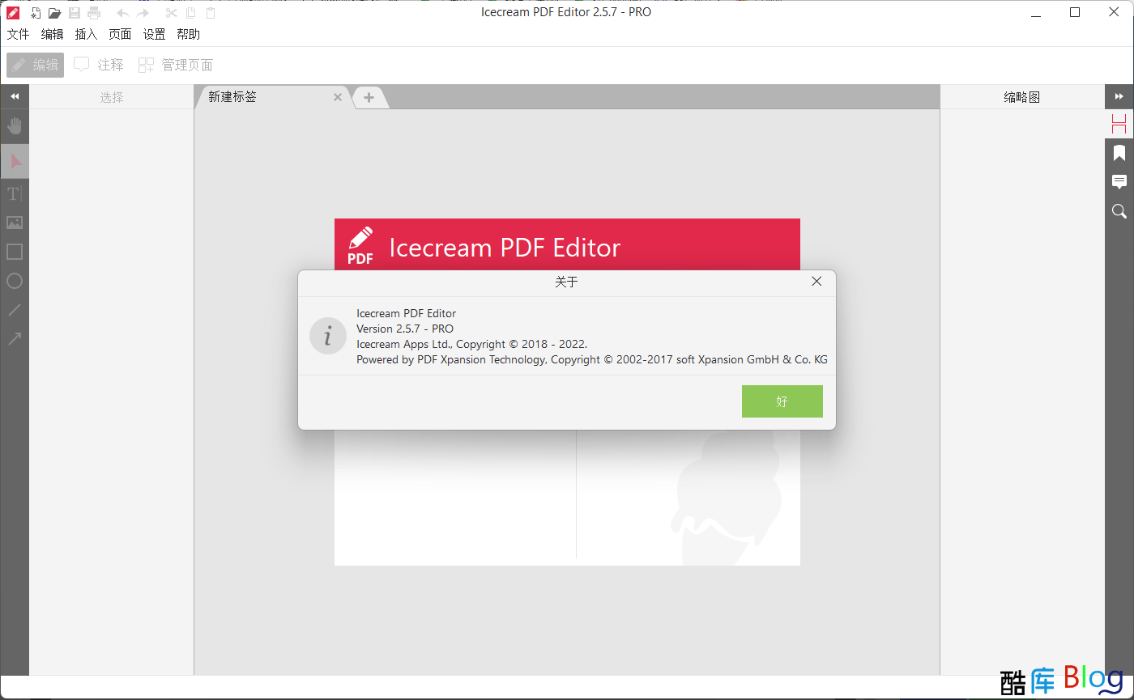Open the 帮助 menu
This screenshot has width=1134, height=700.
coord(188,34)
